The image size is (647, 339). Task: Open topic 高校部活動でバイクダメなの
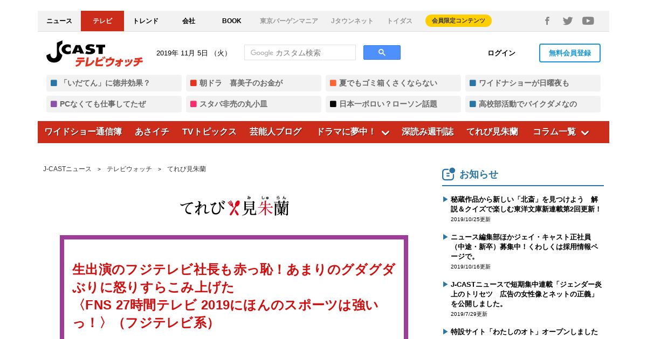tap(533, 104)
